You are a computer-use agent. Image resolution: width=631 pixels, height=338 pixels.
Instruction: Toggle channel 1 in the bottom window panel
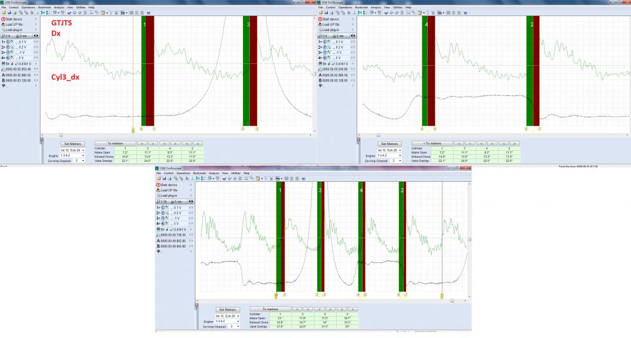tap(163, 207)
